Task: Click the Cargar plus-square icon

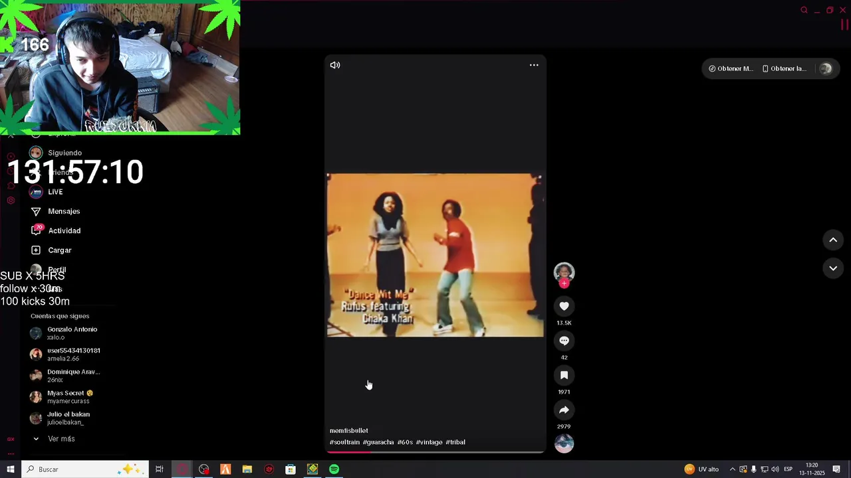Action: coord(36,250)
